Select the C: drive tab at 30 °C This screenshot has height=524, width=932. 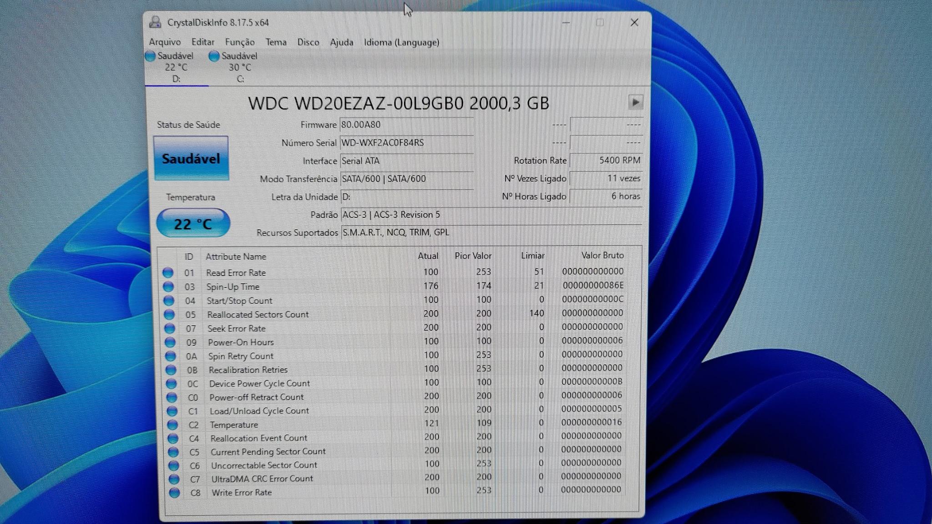[240, 67]
